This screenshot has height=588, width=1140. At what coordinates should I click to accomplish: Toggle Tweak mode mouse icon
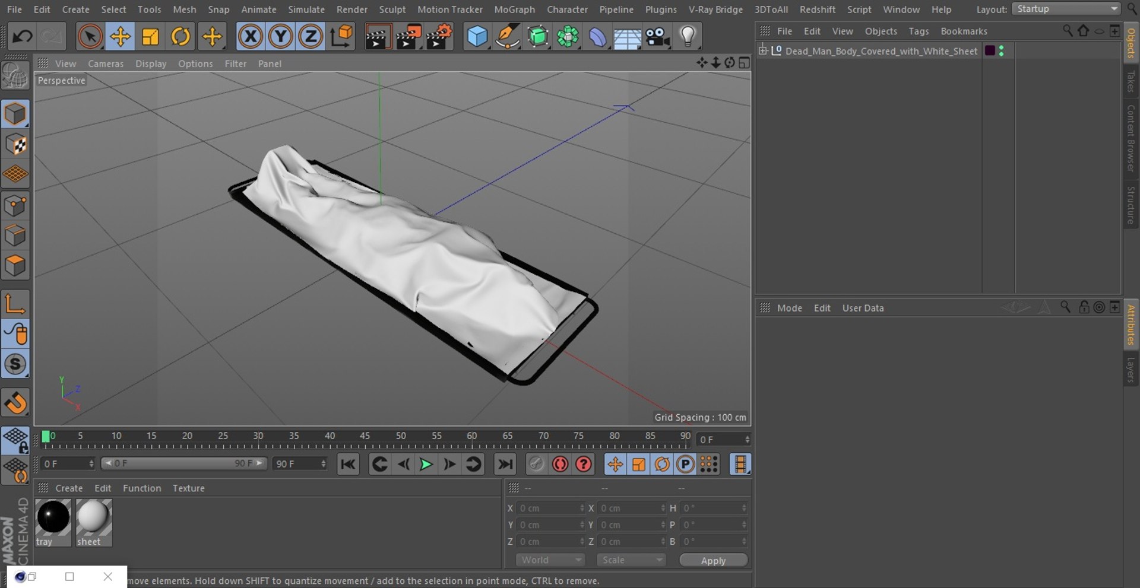click(15, 334)
